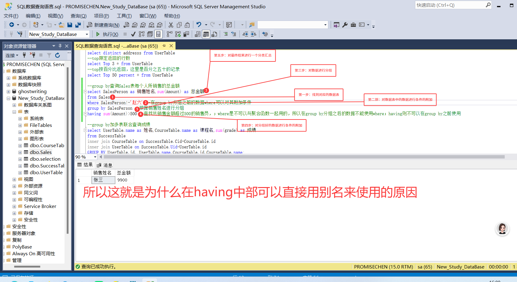Click the Toolbox icon
This screenshot has height=282, width=517.
point(353,25)
